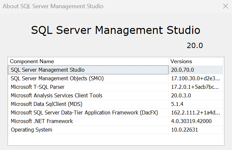Click the T-SQL Parser version 17.2.0.1 cell
Viewport: 232px width, 150px height.
[x=195, y=87]
